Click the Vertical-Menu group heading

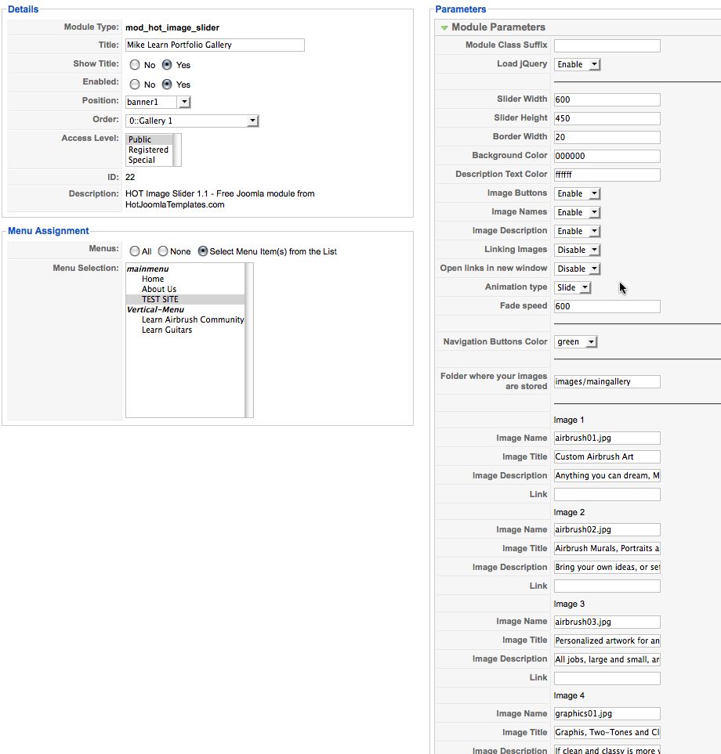tap(155, 310)
